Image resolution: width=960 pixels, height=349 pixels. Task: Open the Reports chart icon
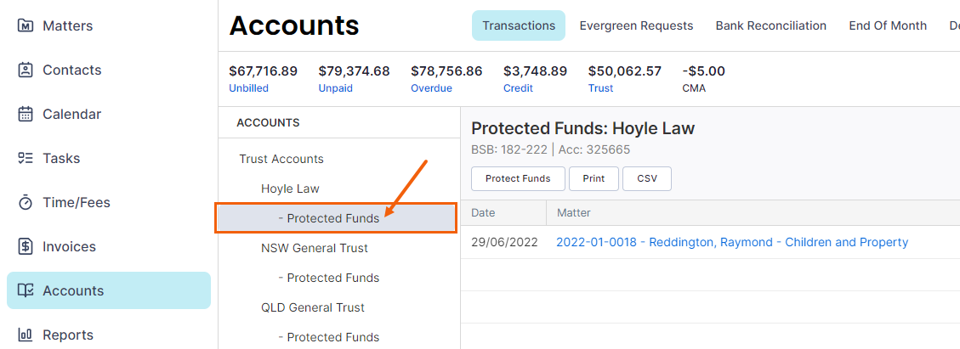[26, 335]
